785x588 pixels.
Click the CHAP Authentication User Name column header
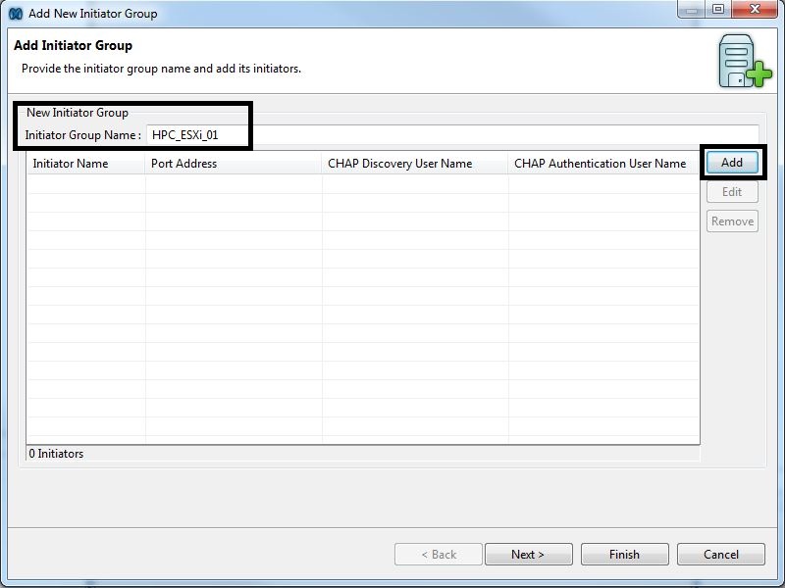click(x=600, y=164)
